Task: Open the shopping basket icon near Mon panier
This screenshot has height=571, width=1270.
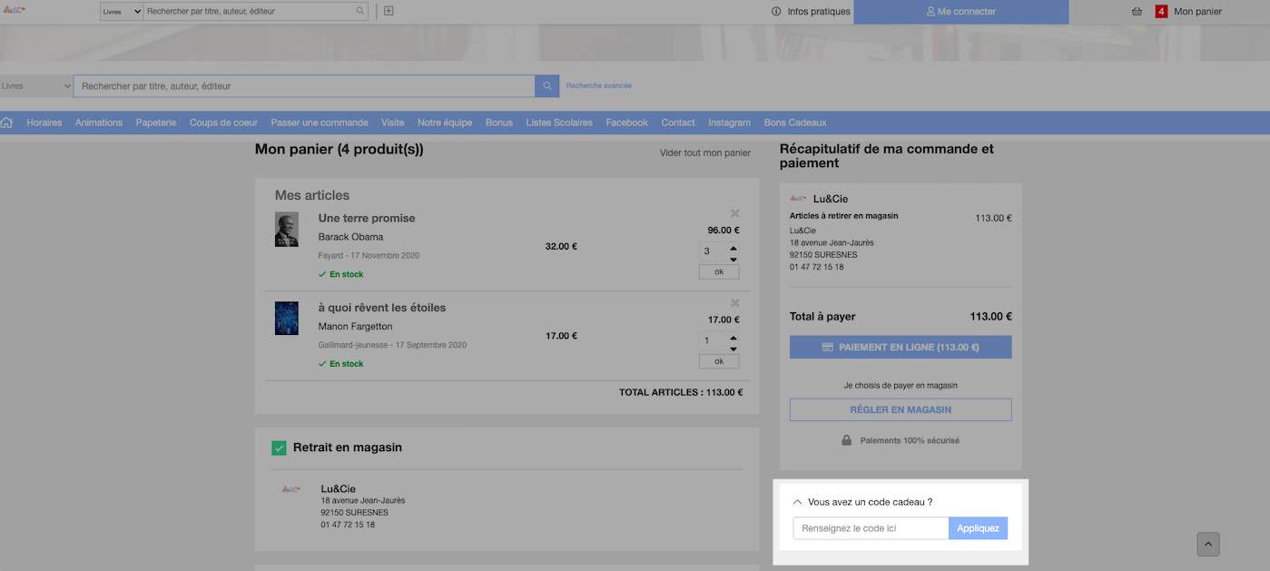Action: coord(1137,12)
